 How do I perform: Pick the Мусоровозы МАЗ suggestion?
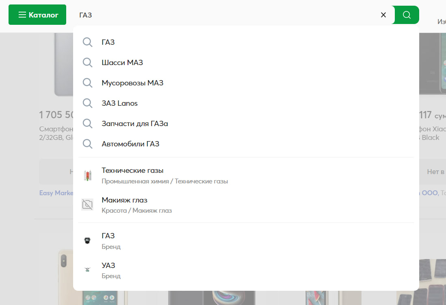coord(246,83)
